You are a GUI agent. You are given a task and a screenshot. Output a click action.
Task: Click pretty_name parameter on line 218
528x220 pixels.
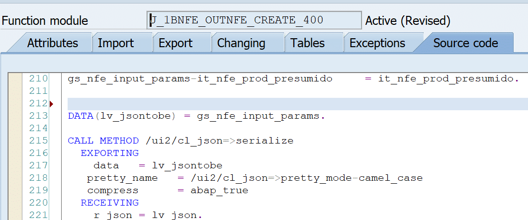(x=122, y=178)
